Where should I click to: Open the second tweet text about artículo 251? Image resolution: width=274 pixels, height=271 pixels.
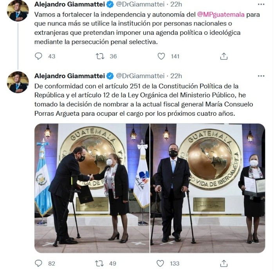[x=144, y=100]
